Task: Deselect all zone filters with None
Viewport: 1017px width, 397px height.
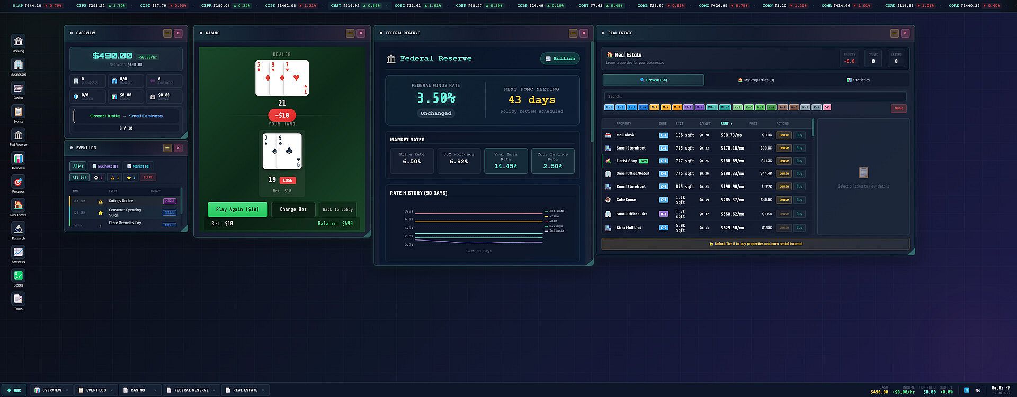Action: click(899, 108)
